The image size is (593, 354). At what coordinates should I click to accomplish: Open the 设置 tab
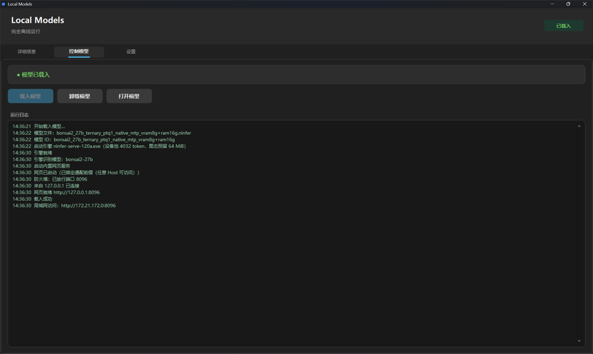tap(131, 51)
